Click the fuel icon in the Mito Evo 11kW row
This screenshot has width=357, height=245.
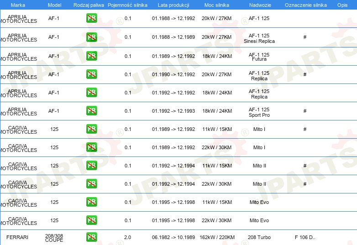[x=91, y=202]
